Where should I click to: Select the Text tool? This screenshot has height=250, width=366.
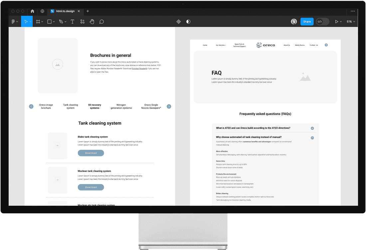(x=72, y=22)
